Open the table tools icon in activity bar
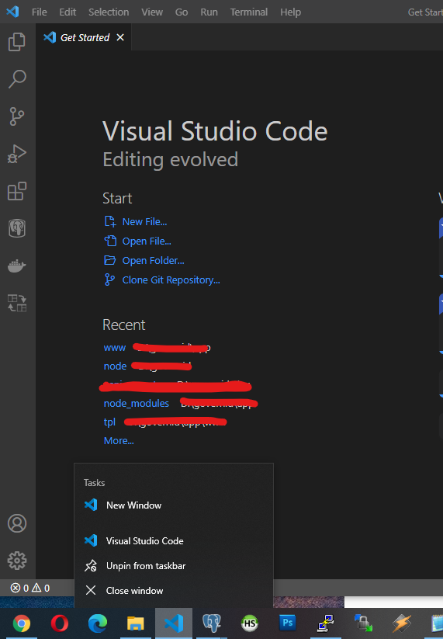 [x=17, y=304]
